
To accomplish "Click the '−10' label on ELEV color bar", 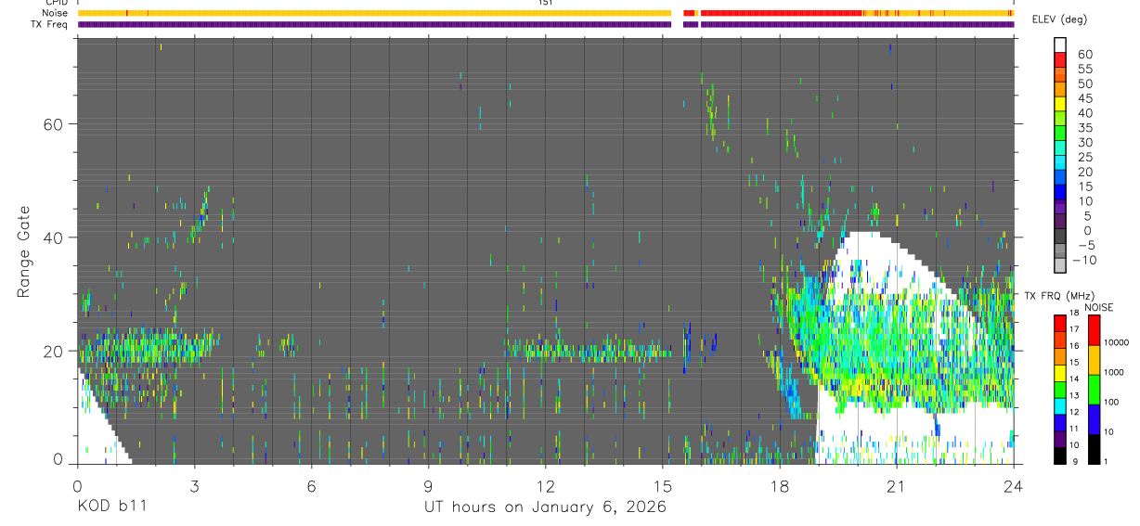I will pyautogui.click(x=1084, y=261).
